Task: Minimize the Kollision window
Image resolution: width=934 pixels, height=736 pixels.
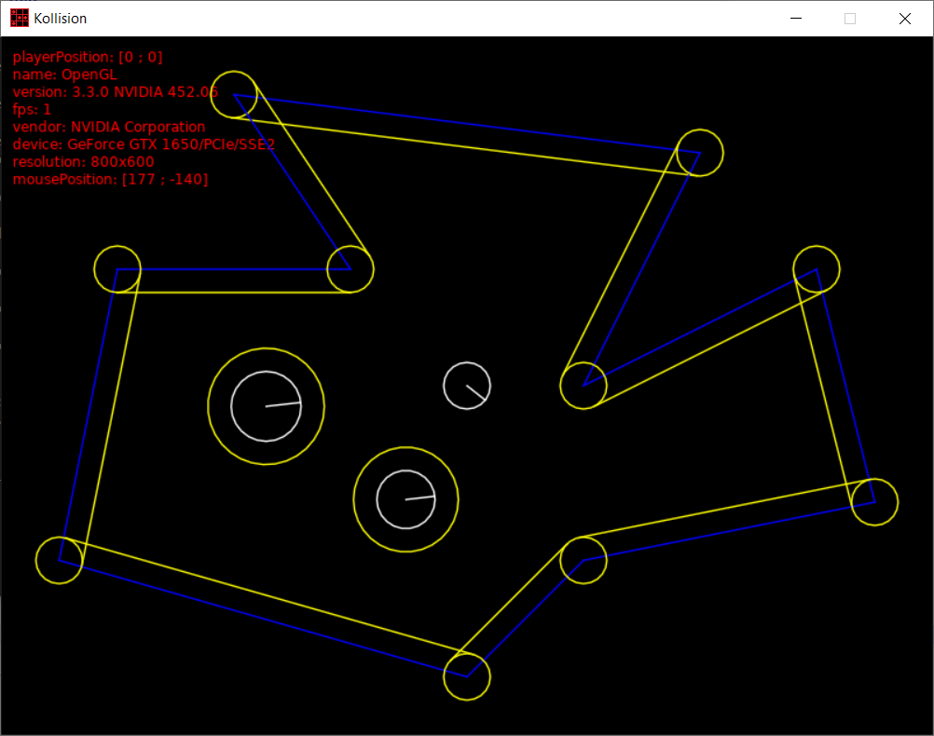Action: (x=795, y=18)
